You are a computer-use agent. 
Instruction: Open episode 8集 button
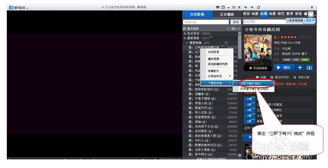coord(249,110)
